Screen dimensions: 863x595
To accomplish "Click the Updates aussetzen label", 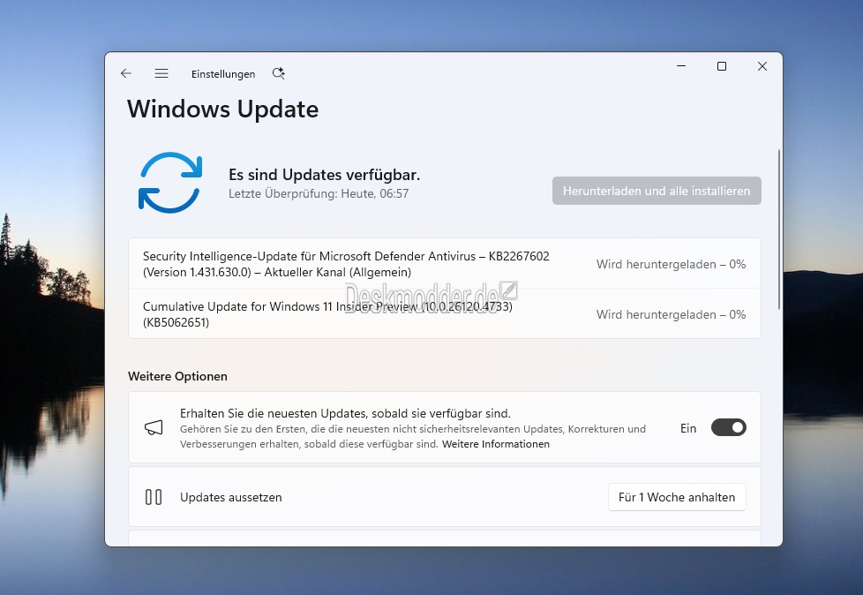I will point(230,497).
